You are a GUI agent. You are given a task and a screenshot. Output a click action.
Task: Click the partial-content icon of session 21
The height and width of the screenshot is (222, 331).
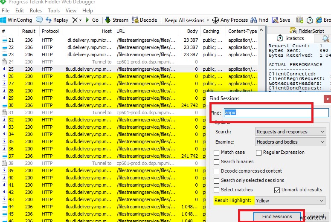pos(4,40)
